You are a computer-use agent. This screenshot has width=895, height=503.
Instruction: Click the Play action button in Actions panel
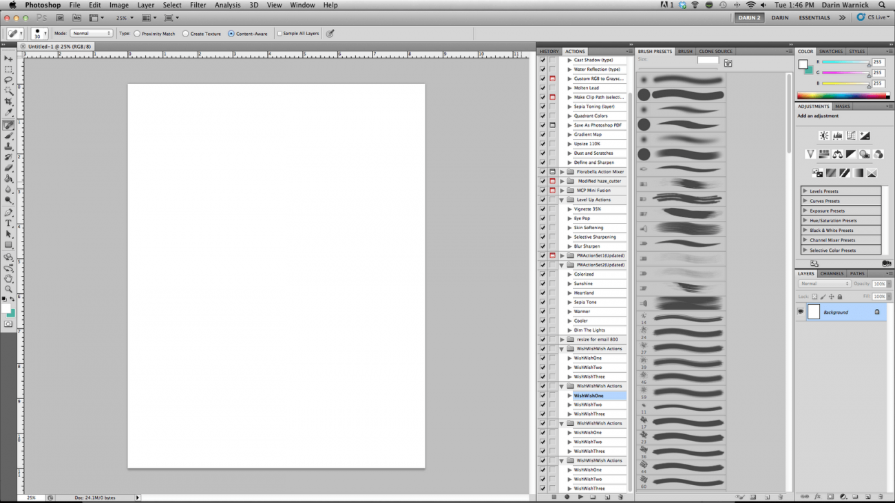(580, 497)
